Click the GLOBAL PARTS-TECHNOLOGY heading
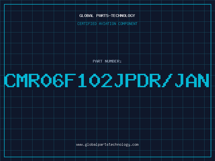The width and height of the screenshot is (215, 161). (107, 16)
